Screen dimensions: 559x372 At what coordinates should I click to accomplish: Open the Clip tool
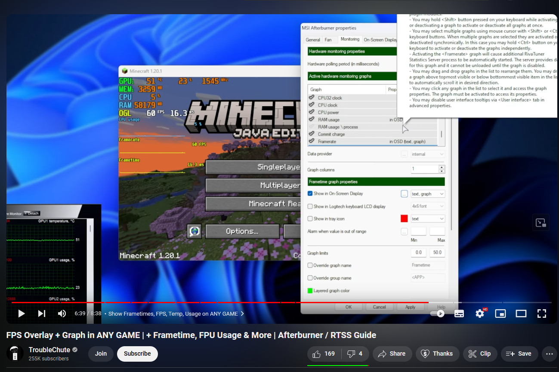(480, 354)
